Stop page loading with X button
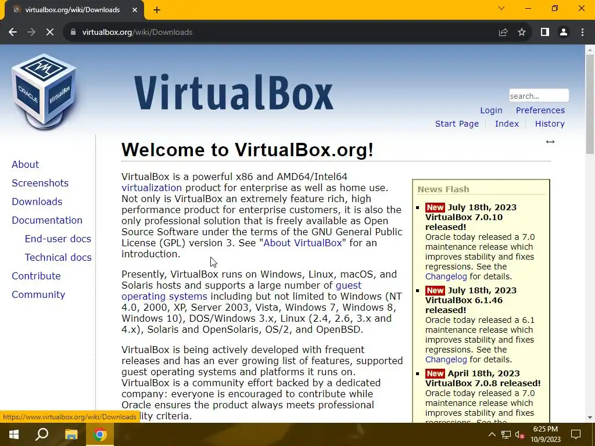Viewport: 595px width, 446px height. coord(50,33)
